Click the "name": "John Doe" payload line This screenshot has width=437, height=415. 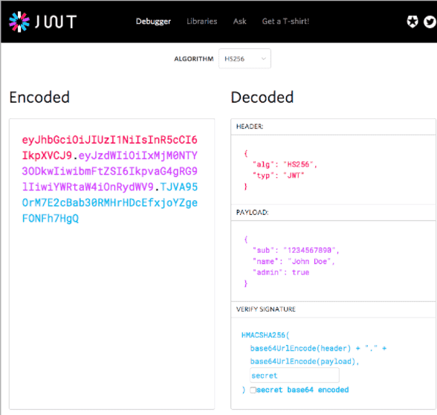tap(294, 261)
